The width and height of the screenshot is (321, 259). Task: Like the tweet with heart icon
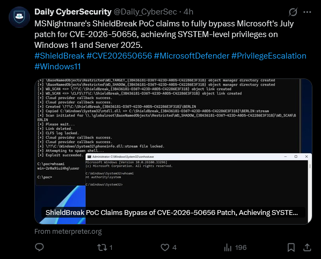pos(165,247)
